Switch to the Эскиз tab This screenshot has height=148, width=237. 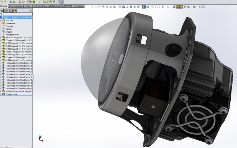click(x=28, y=6)
